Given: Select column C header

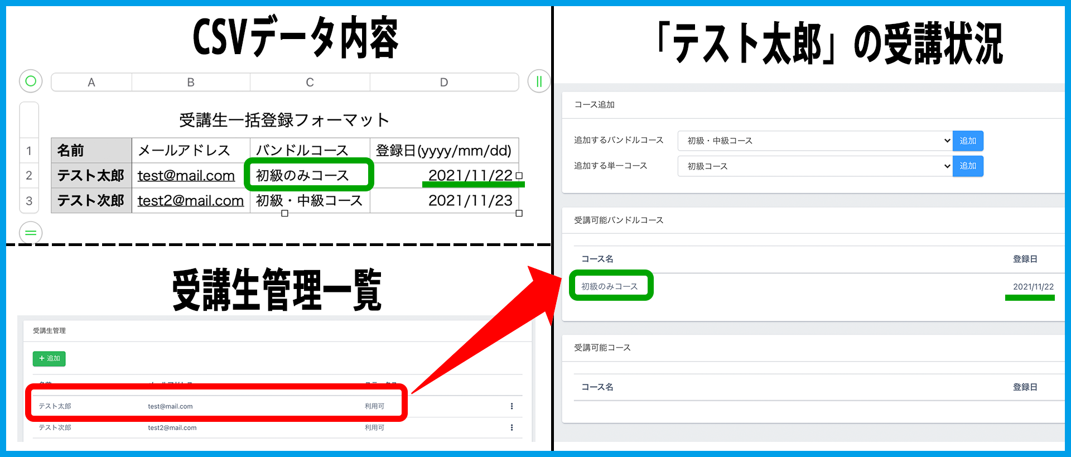Looking at the screenshot, I should pyautogui.click(x=310, y=83).
